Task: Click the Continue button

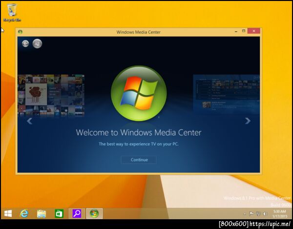Action: tap(139, 160)
